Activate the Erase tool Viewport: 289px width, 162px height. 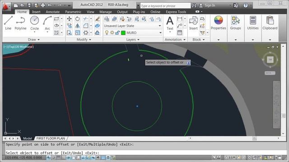click(x=97, y=18)
